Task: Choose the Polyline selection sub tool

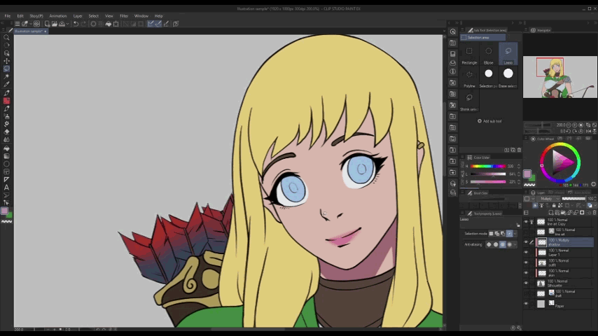Action: click(x=469, y=78)
